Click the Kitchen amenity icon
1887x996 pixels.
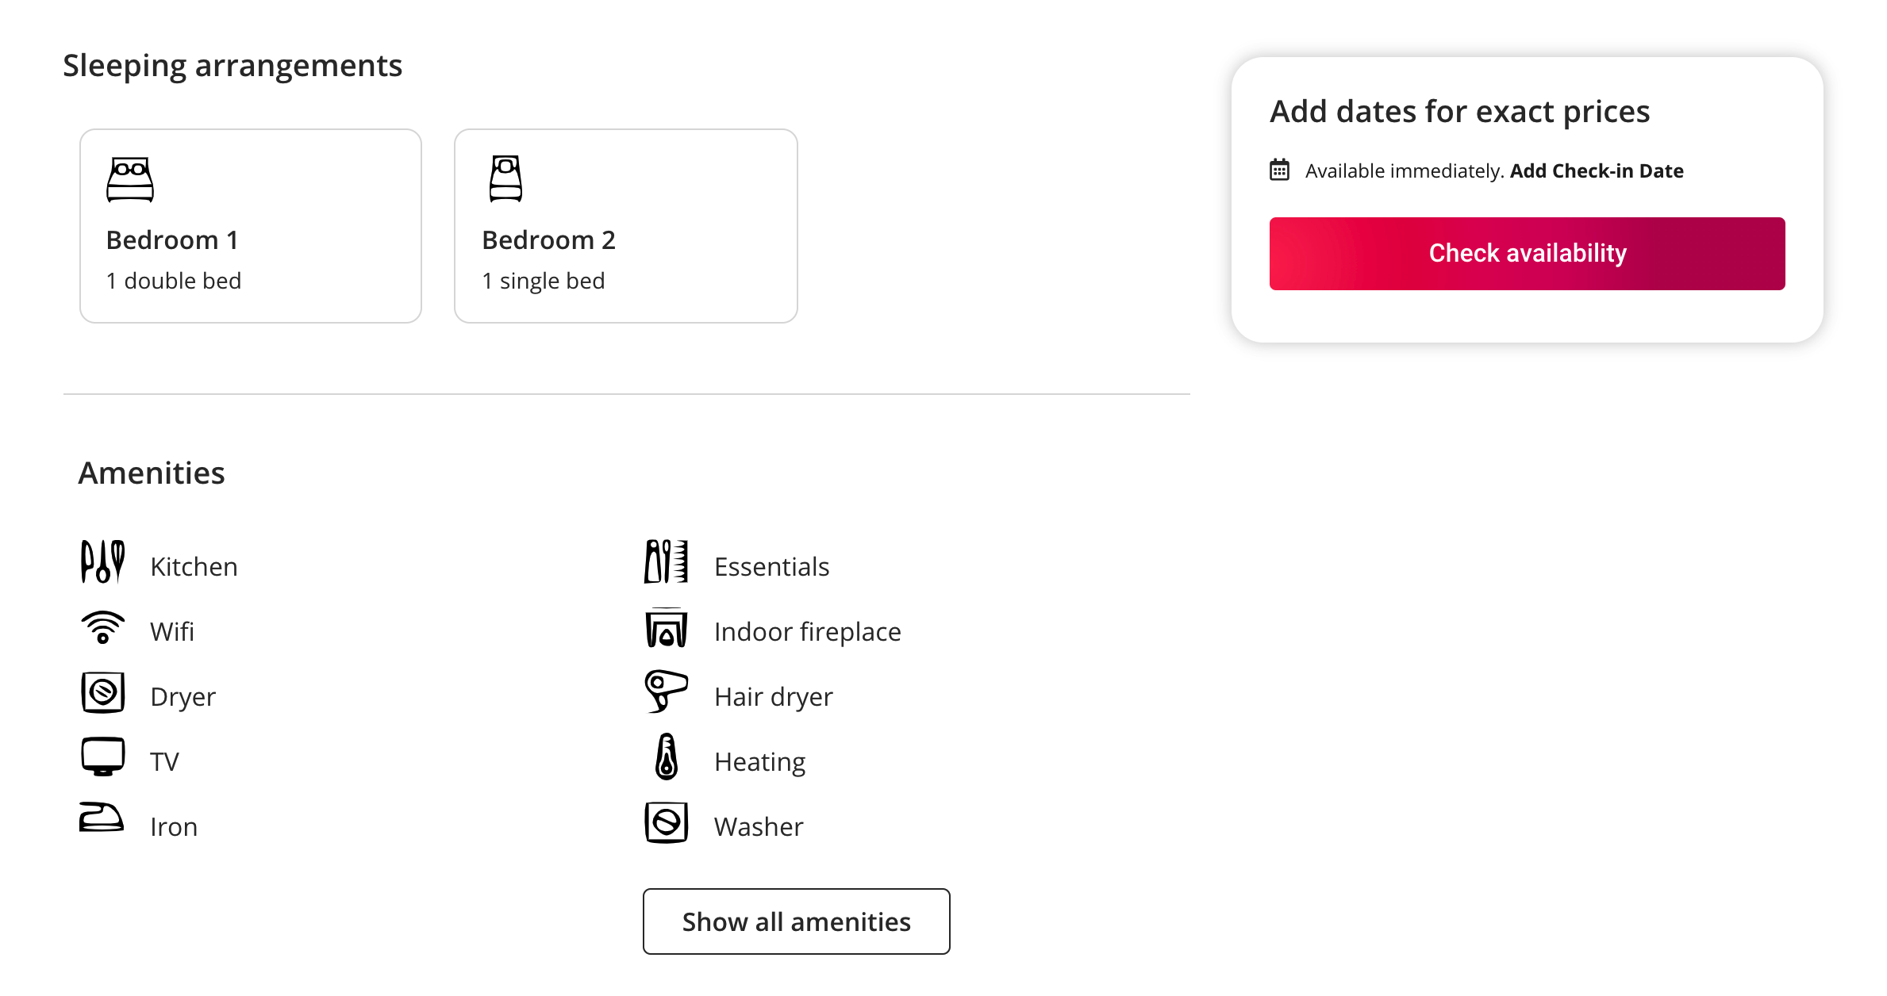(x=102, y=563)
